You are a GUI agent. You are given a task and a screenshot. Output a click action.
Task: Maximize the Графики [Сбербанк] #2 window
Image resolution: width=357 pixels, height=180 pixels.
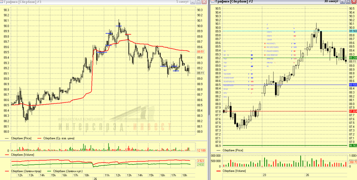pos(349,1)
